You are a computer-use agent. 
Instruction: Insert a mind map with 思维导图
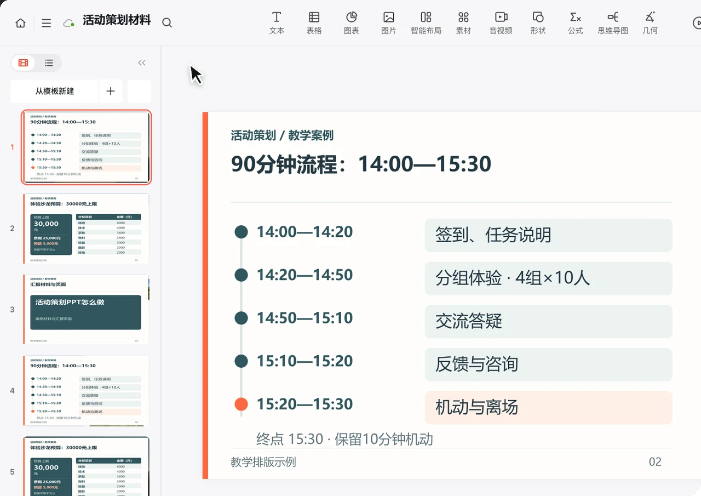tap(613, 23)
